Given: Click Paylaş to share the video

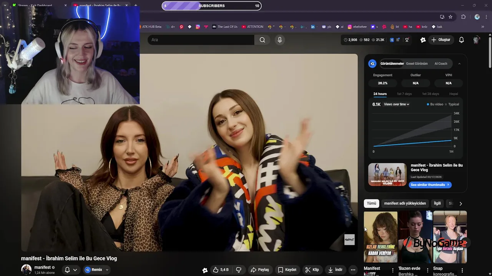Looking at the screenshot, I should tap(259, 270).
